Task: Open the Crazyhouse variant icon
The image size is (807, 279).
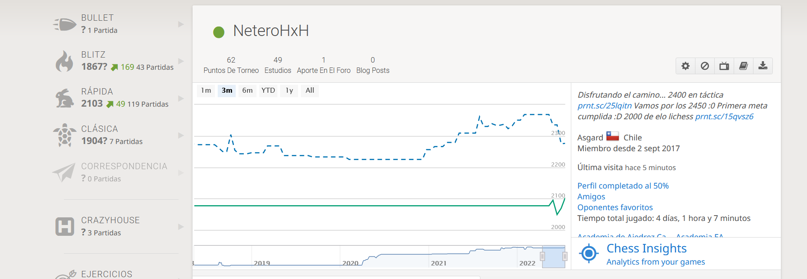Action: (x=64, y=226)
